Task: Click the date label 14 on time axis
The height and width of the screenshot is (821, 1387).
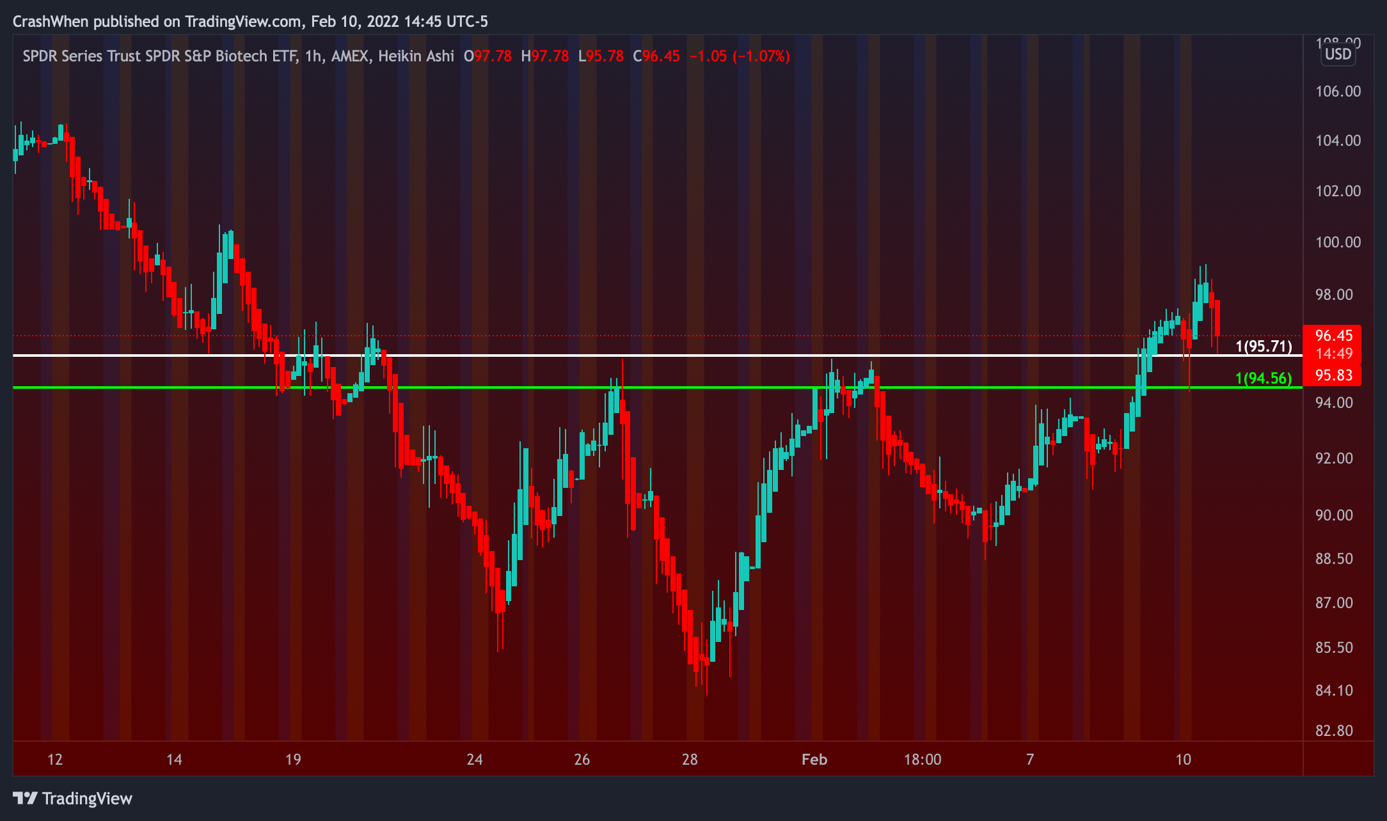Action: (x=174, y=760)
